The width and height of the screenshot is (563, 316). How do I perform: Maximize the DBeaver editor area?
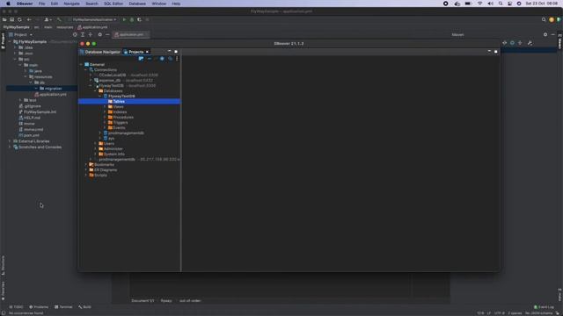coord(496,52)
